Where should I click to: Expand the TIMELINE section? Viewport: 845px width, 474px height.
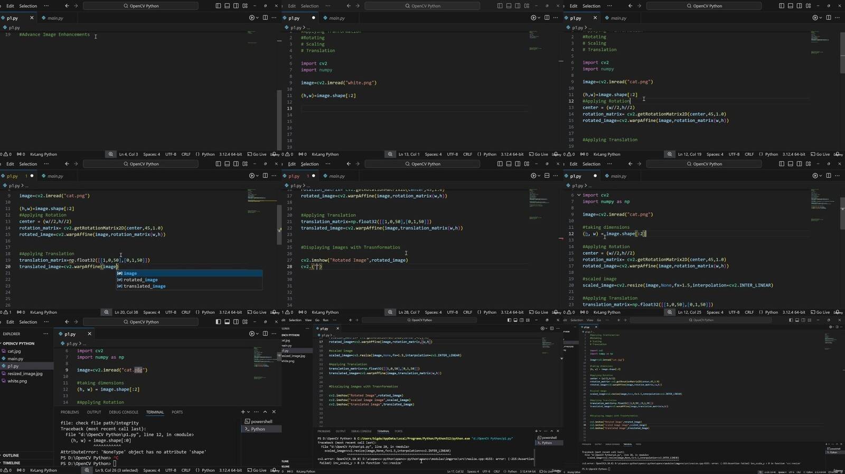click(x=11, y=463)
